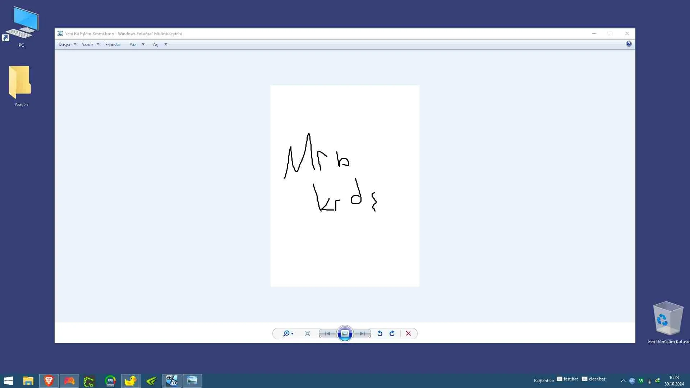Click the Bağlantılar toolbar label
This screenshot has height=388, width=690.
pos(544,381)
